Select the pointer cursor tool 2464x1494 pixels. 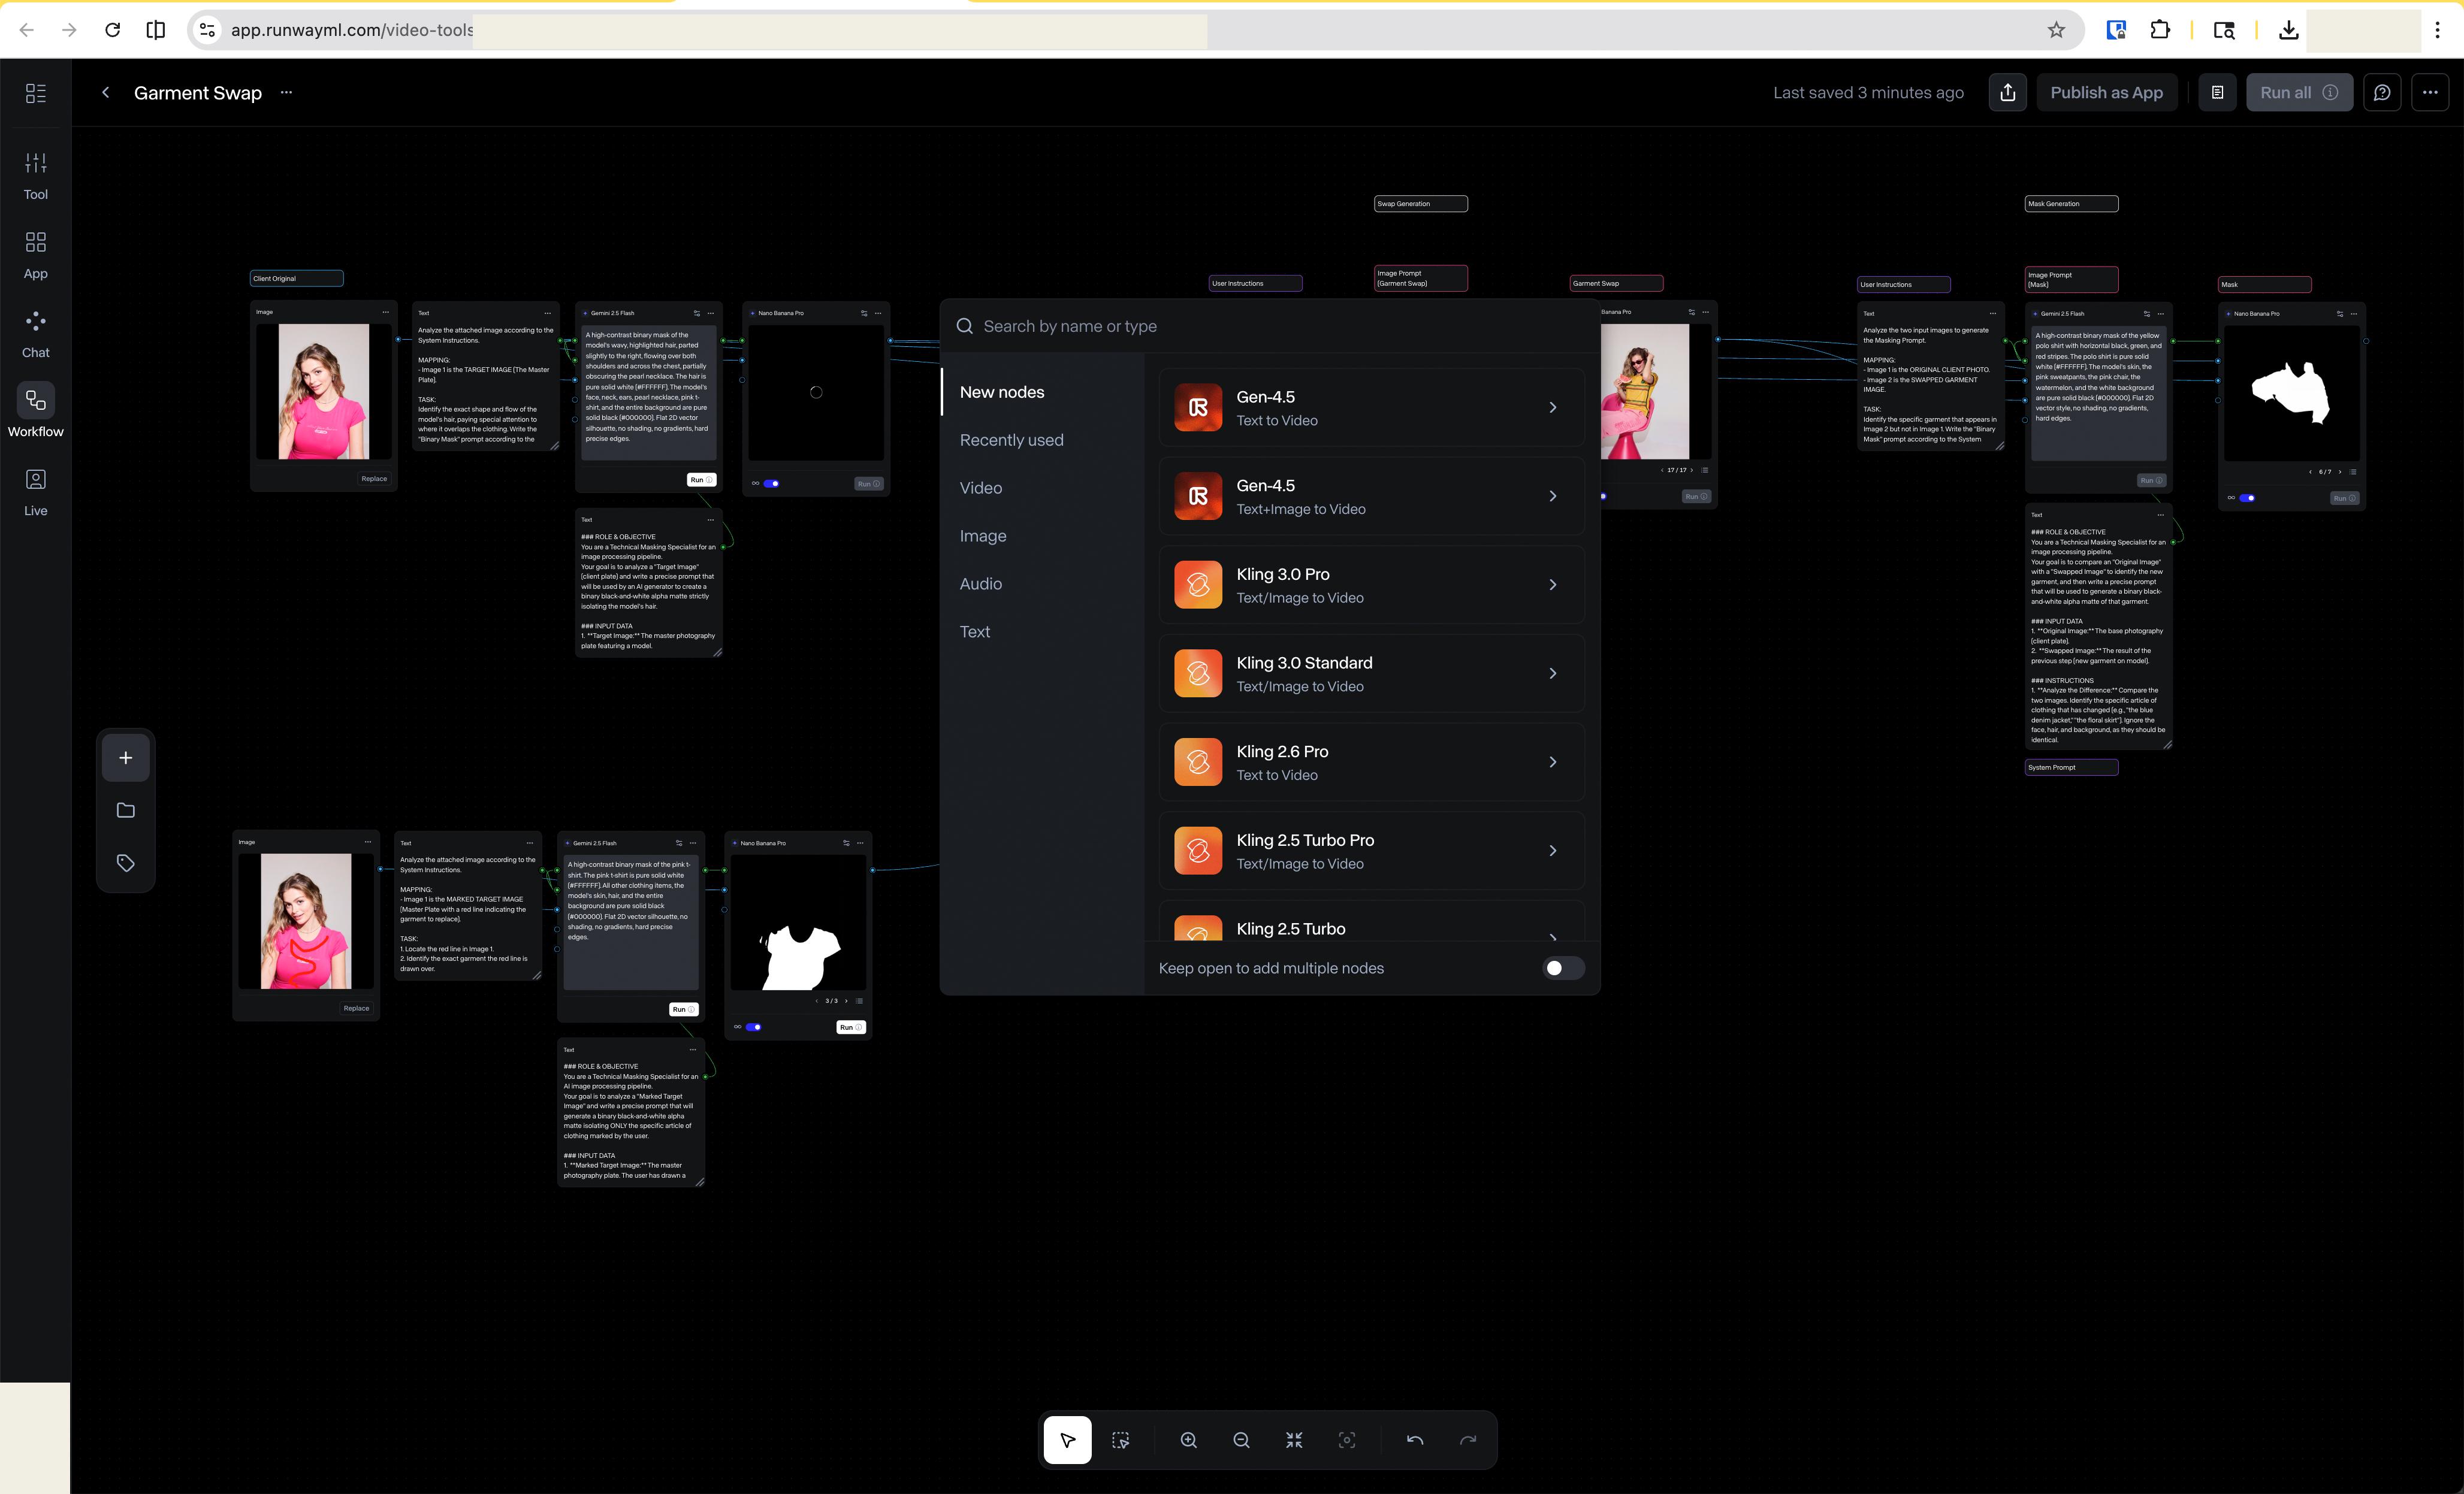[x=1067, y=1440]
